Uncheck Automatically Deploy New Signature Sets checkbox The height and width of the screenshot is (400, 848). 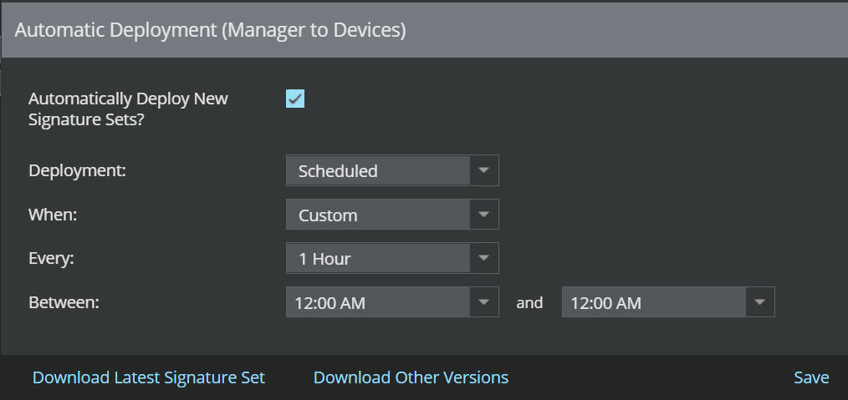coord(294,99)
